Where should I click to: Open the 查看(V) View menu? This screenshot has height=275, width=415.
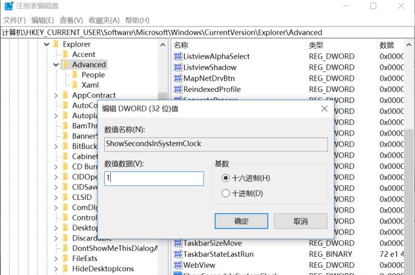(71, 21)
